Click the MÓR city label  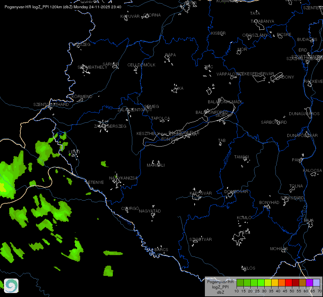(242, 49)
